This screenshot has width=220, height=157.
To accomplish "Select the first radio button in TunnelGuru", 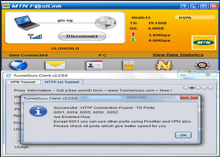I will click(186, 88).
